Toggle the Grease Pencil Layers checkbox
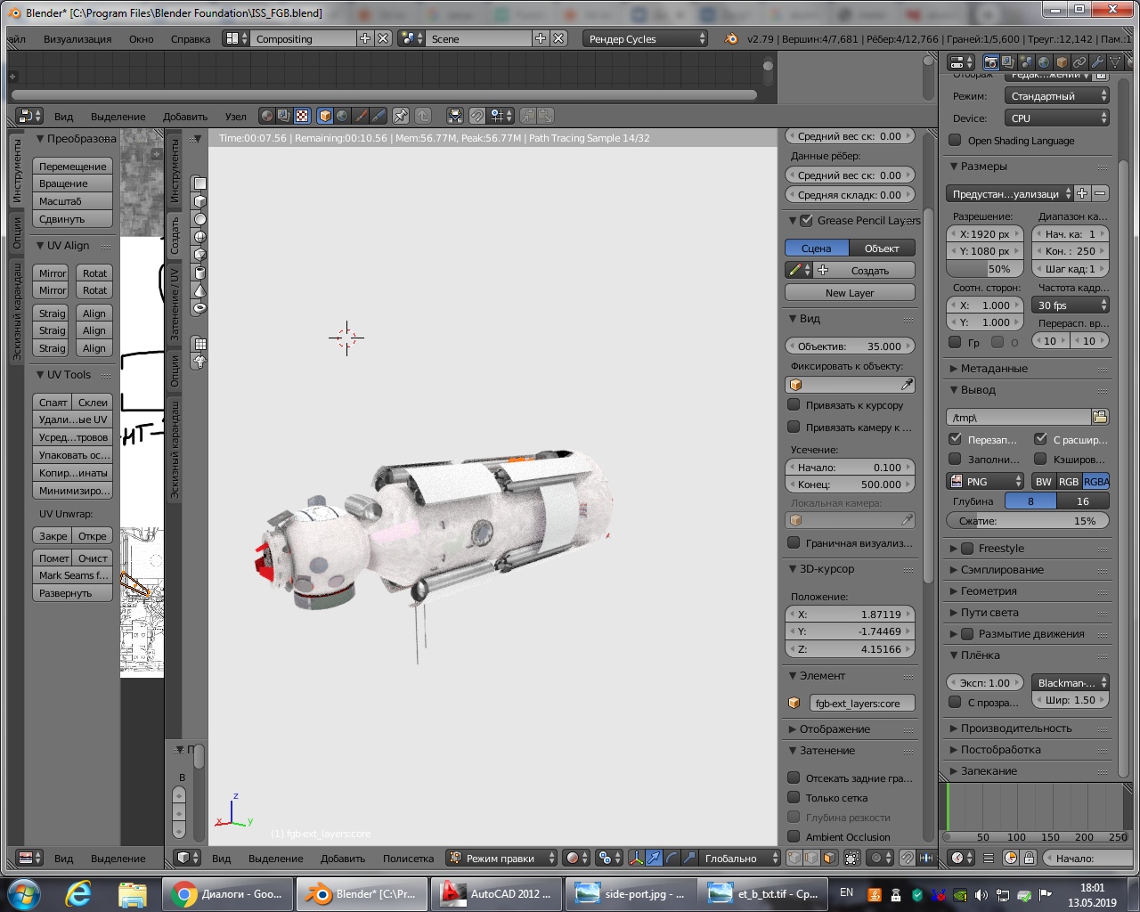 (x=806, y=220)
